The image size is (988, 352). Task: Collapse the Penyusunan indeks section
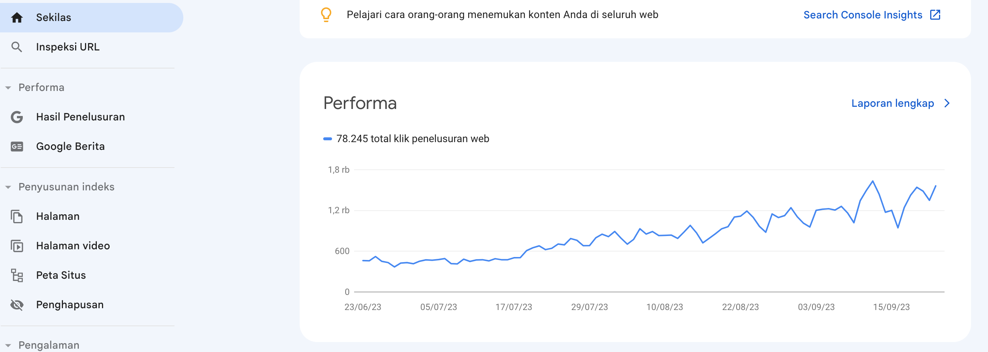[8, 187]
